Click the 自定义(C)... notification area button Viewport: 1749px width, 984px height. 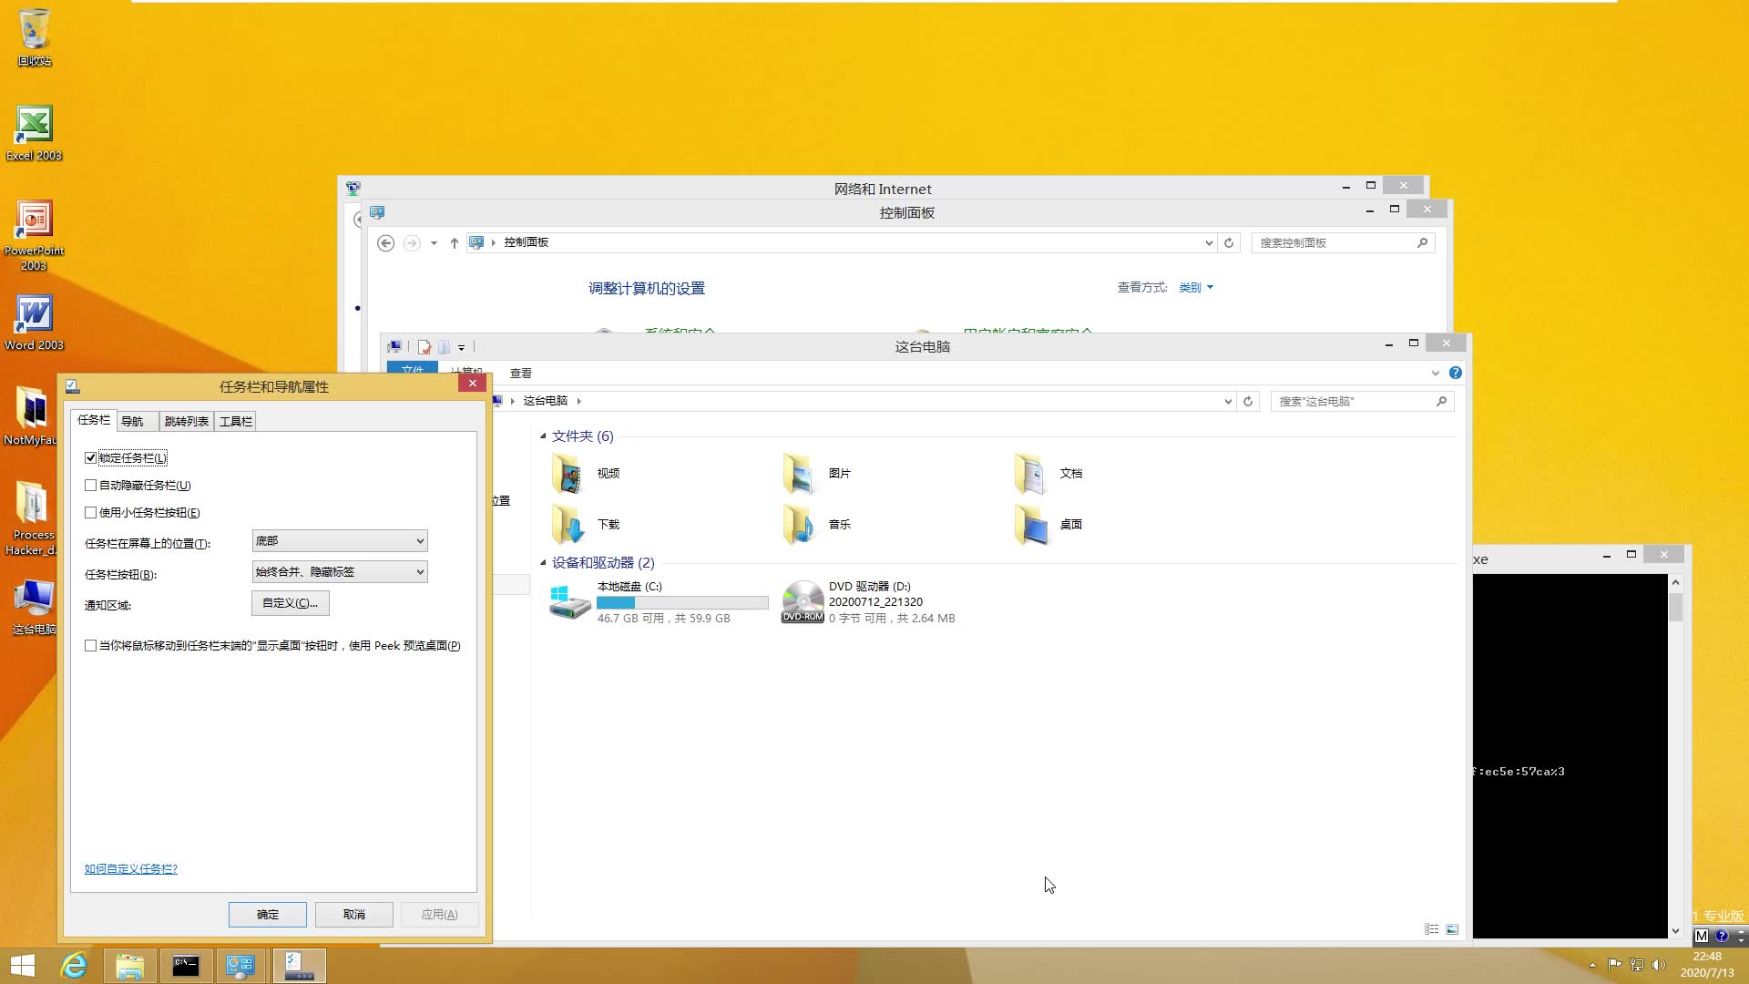[x=290, y=602]
